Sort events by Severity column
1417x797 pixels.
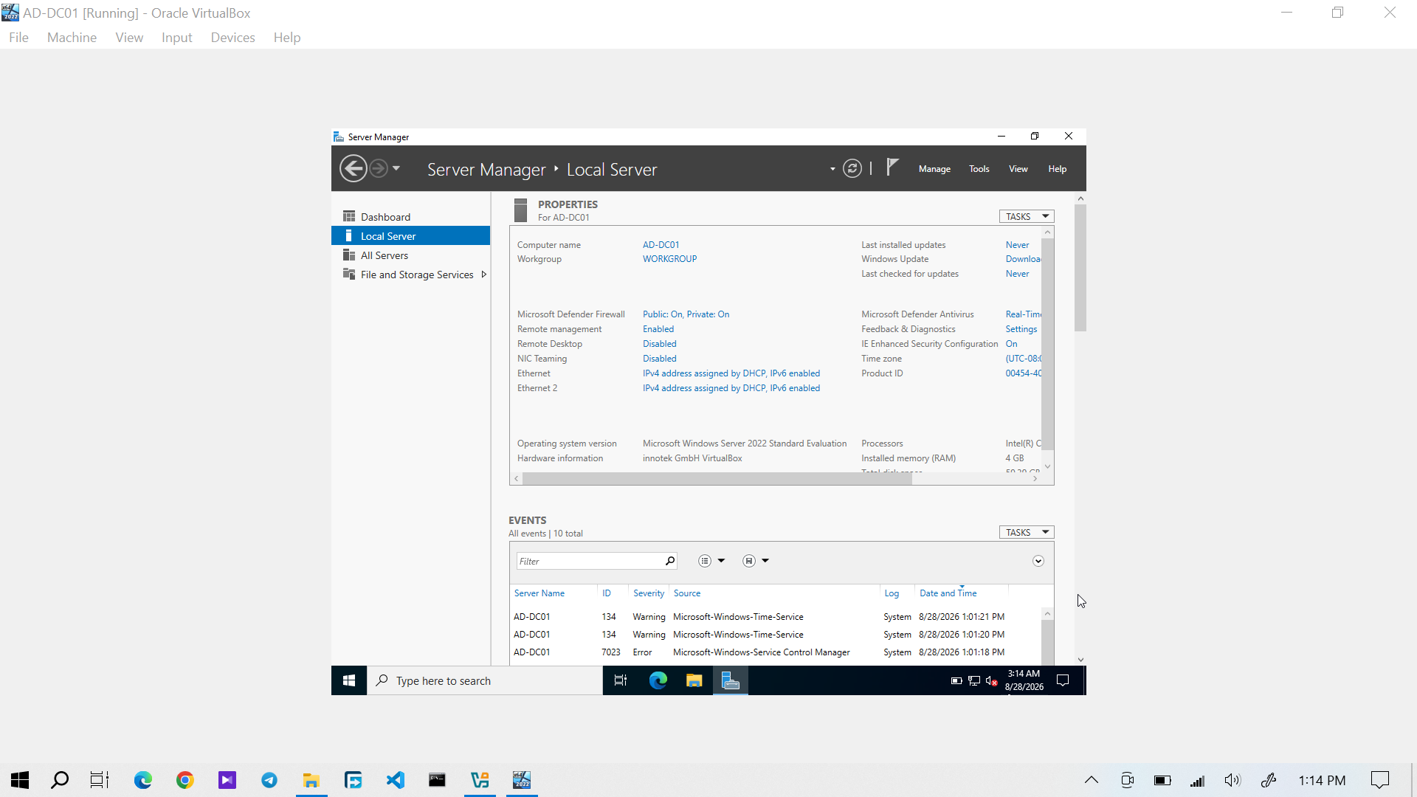(x=649, y=593)
